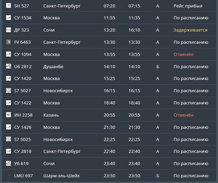The width and height of the screenshot is (218, 183).
Task: Click terminal Б for flight U6 2812
Action: click(x=158, y=66)
